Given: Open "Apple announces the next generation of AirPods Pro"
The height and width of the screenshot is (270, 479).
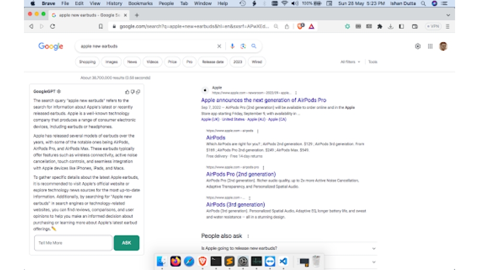Looking at the screenshot, I should (263, 100).
